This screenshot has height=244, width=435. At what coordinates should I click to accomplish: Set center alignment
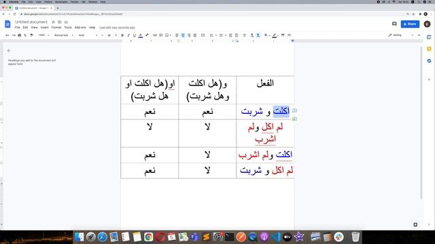[x=183, y=35]
